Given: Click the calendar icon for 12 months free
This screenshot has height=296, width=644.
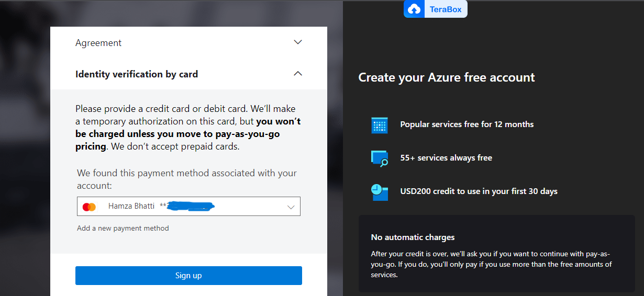Looking at the screenshot, I should click(379, 125).
